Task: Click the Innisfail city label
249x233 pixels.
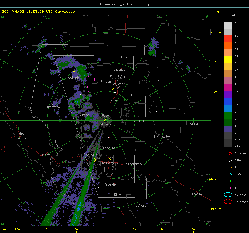Action: click(x=111, y=100)
